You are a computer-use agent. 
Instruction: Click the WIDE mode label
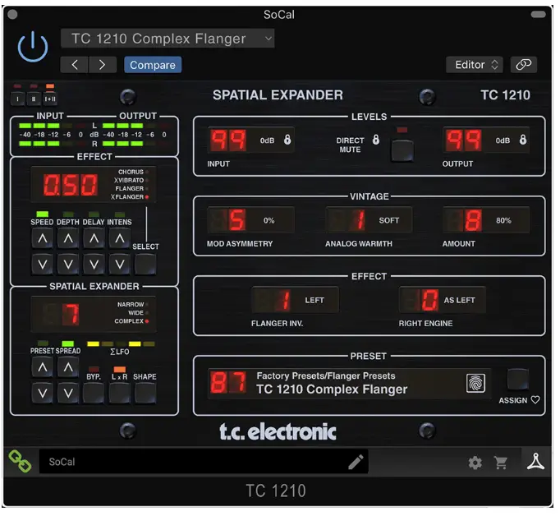pos(136,313)
